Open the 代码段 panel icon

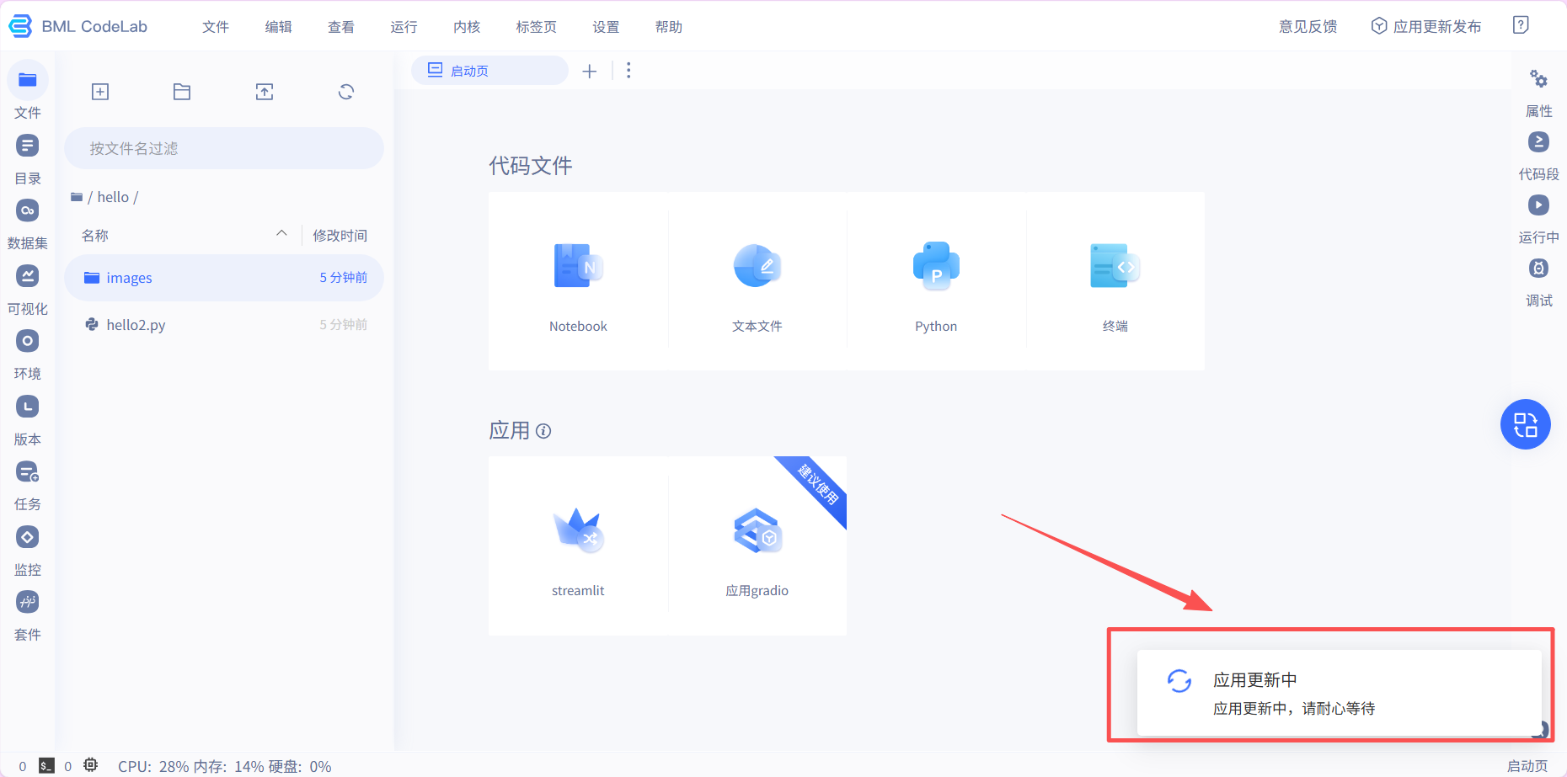pos(1538,142)
